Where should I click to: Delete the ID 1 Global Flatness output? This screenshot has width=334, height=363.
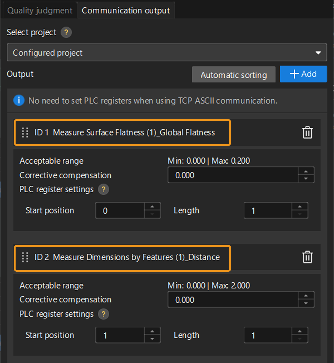pyautogui.click(x=307, y=133)
